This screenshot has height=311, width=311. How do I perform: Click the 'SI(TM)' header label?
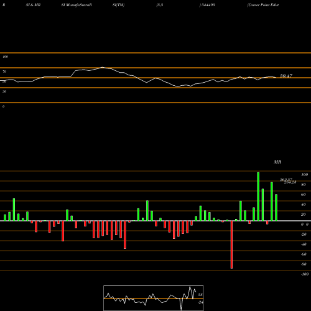118,5
